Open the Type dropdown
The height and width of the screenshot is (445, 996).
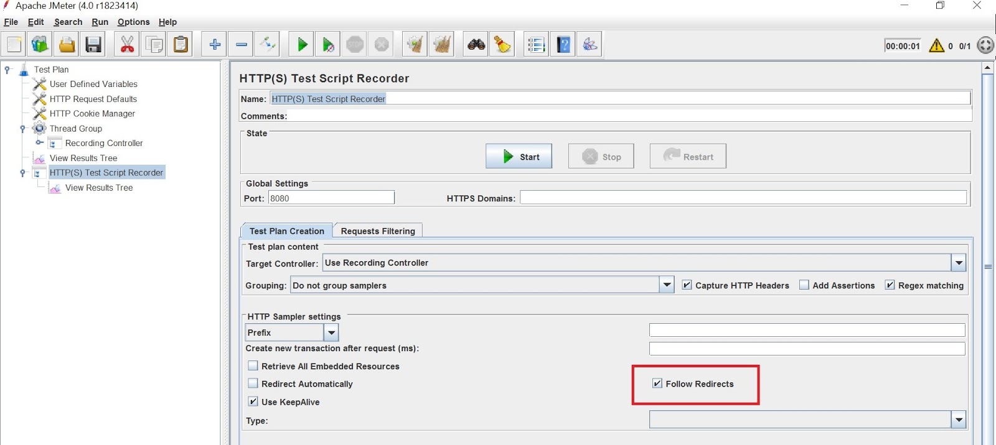coord(959,420)
